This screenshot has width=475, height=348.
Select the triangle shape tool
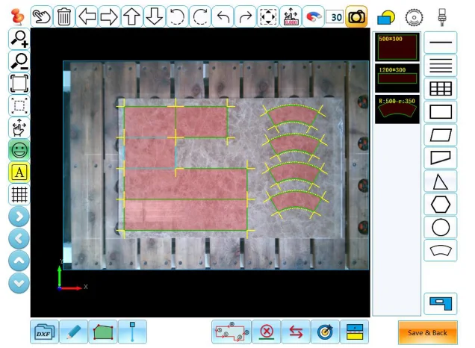coord(440,181)
